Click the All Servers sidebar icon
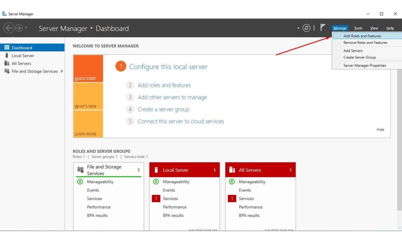 7,63
